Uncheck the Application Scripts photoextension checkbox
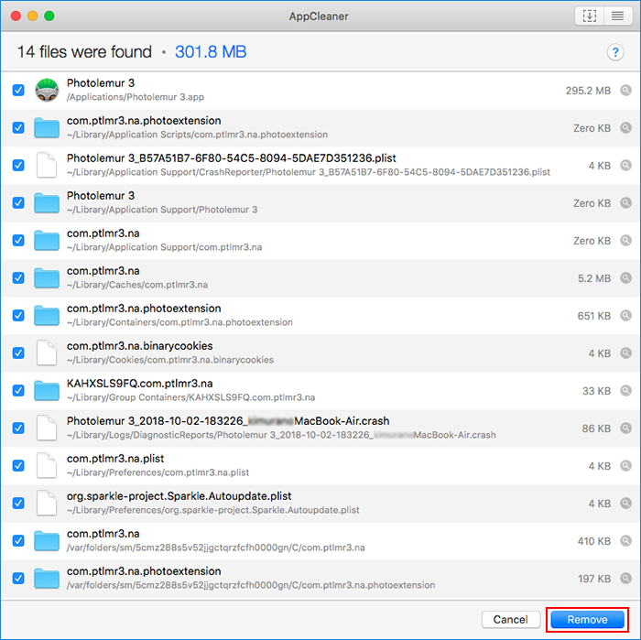641x640 pixels. pyautogui.click(x=18, y=127)
